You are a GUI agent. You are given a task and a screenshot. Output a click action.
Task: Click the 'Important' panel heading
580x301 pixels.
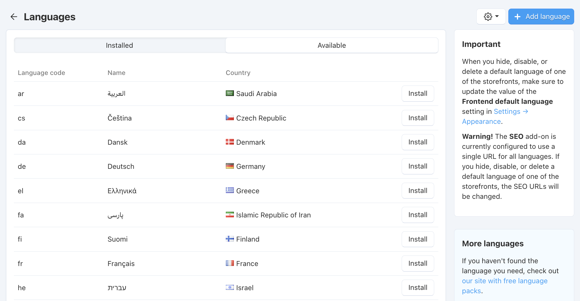pyautogui.click(x=481, y=44)
